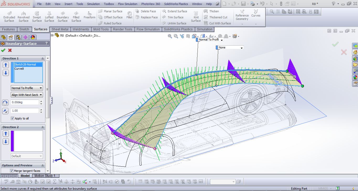Click the Zoom to Fit view icon
The image size is (358, 191).
click(170, 36)
